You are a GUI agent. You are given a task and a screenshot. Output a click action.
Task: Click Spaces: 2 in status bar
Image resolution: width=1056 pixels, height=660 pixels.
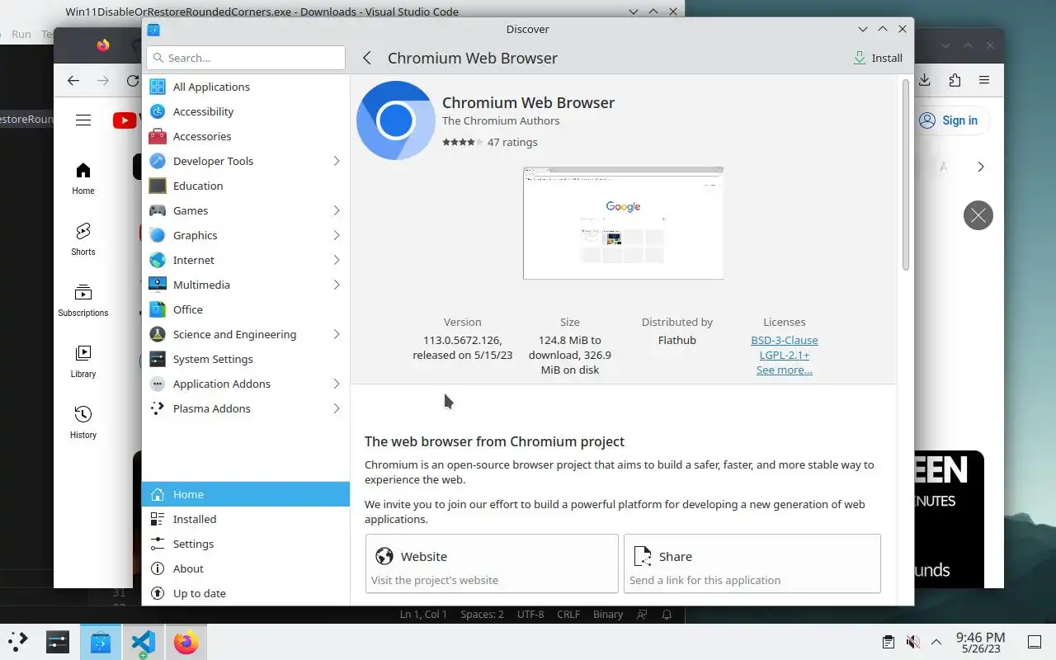click(x=482, y=615)
